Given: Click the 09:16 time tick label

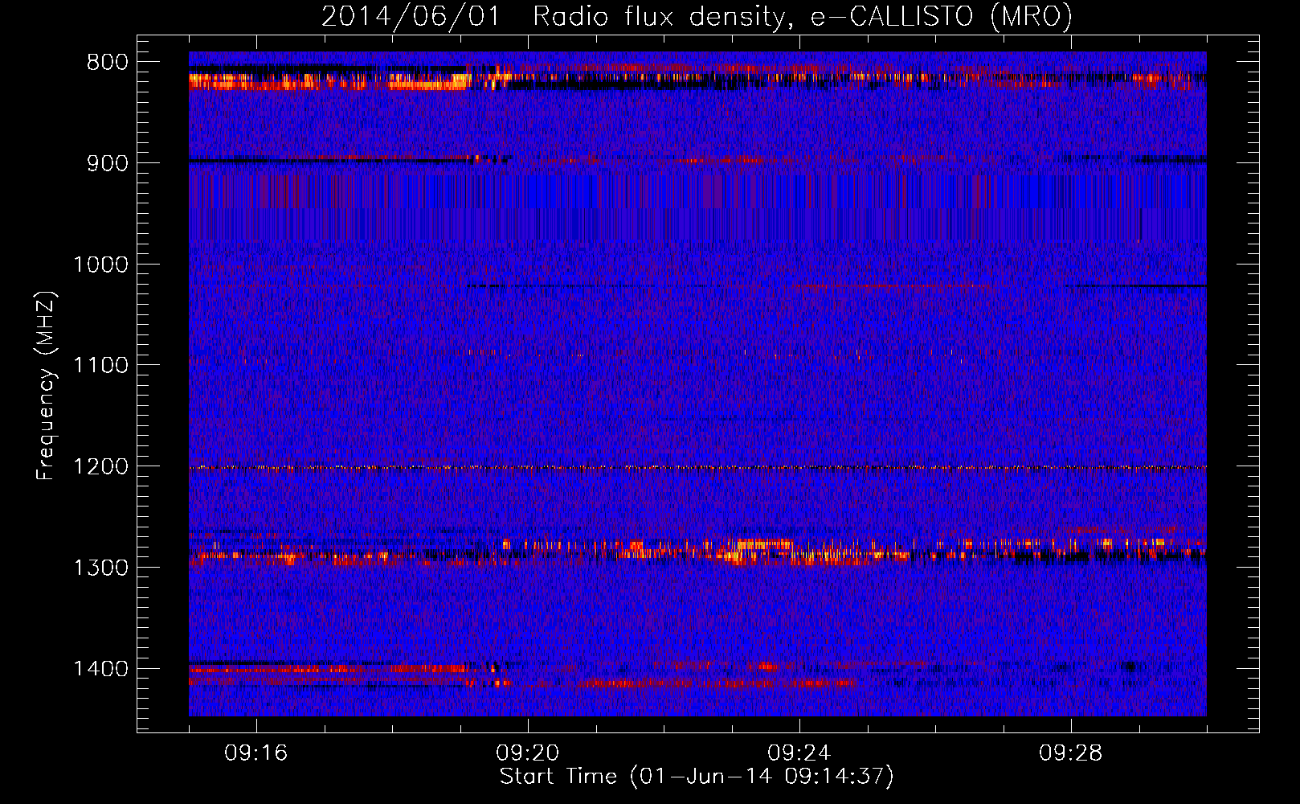Looking at the screenshot, I should pos(256,753).
